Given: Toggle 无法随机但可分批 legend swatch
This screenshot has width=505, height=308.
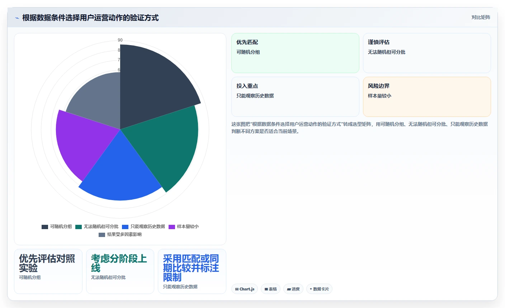Looking at the screenshot, I should [x=79, y=227].
